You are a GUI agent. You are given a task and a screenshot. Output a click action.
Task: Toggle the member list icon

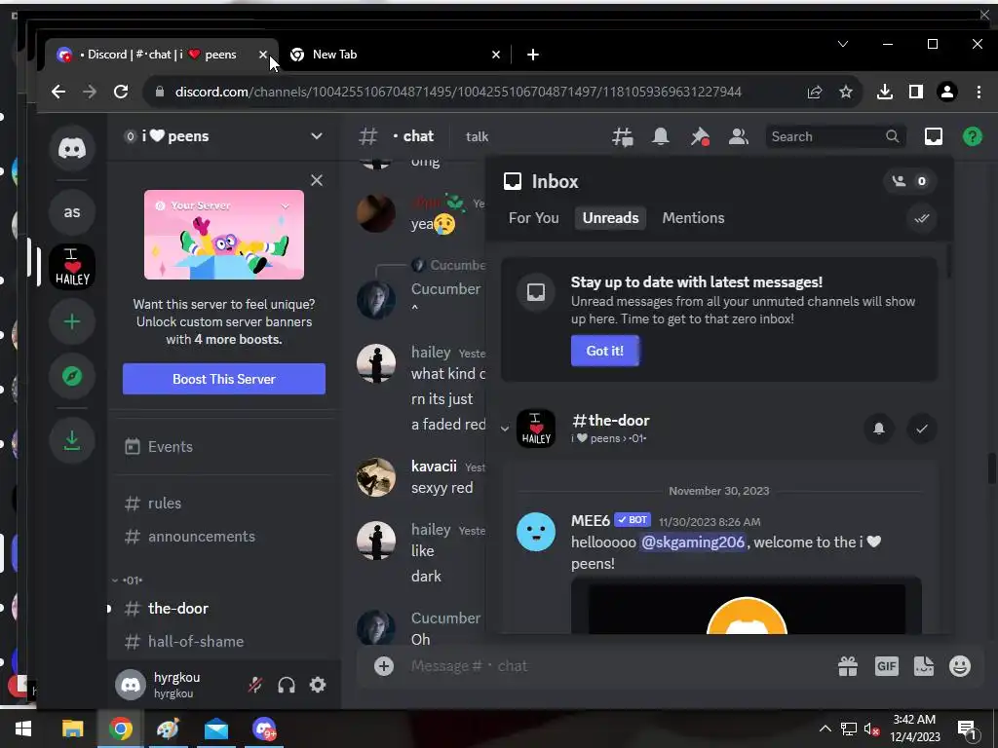739,136
